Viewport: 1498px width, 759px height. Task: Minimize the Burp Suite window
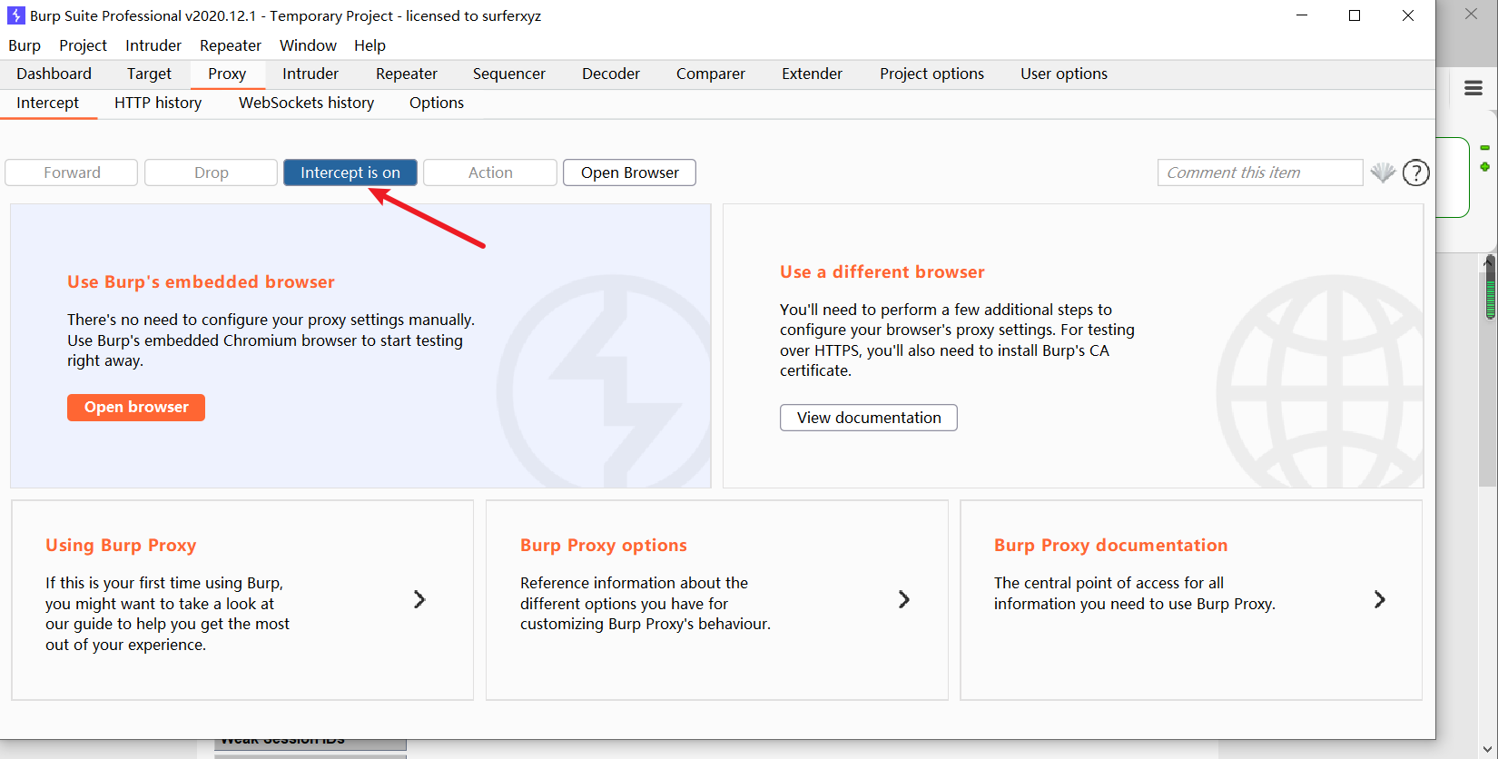[1302, 15]
